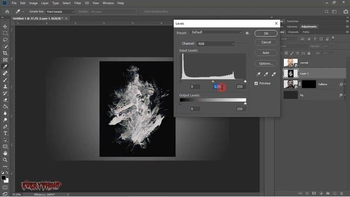Select the Rectangular Marquee tool

coord(5,33)
